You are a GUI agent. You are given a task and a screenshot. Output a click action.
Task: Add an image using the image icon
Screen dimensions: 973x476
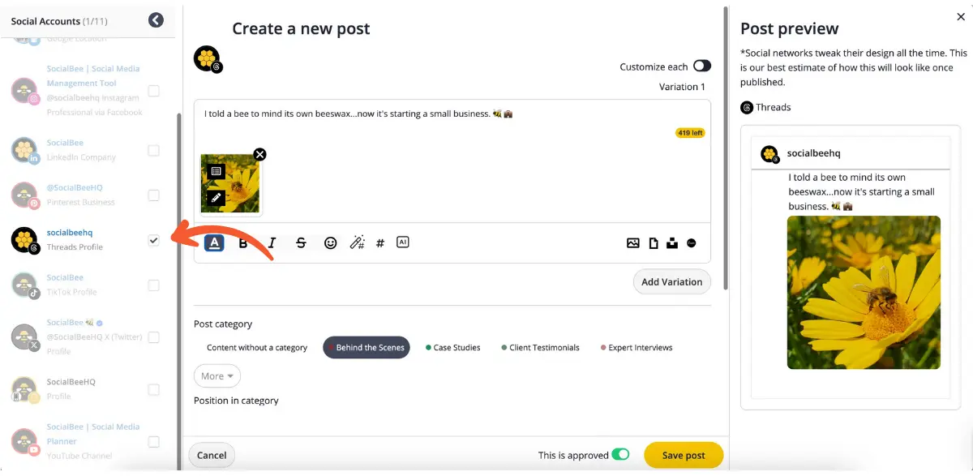pos(633,242)
